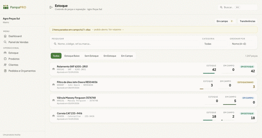Click the Em campo button at top
This screenshot has height=138, width=262.
click(225, 21)
